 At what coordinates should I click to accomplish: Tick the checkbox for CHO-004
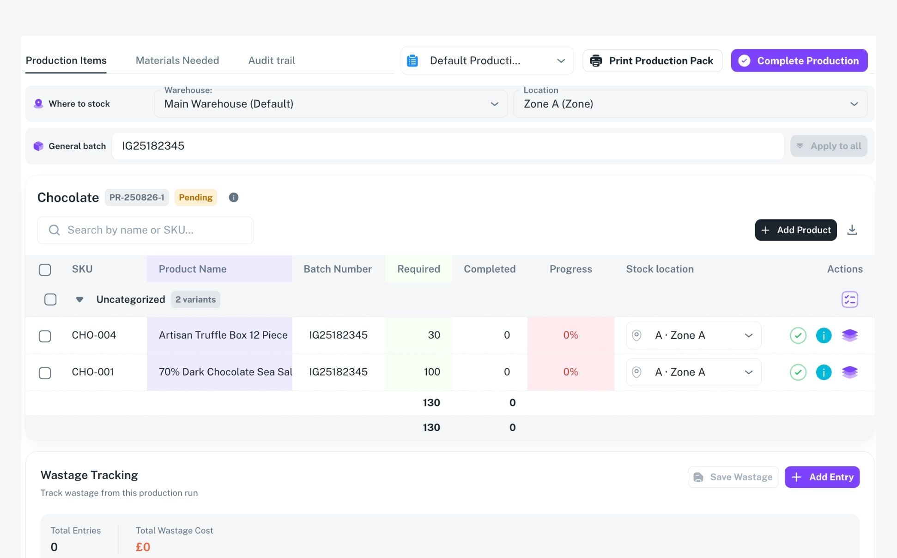point(45,336)
